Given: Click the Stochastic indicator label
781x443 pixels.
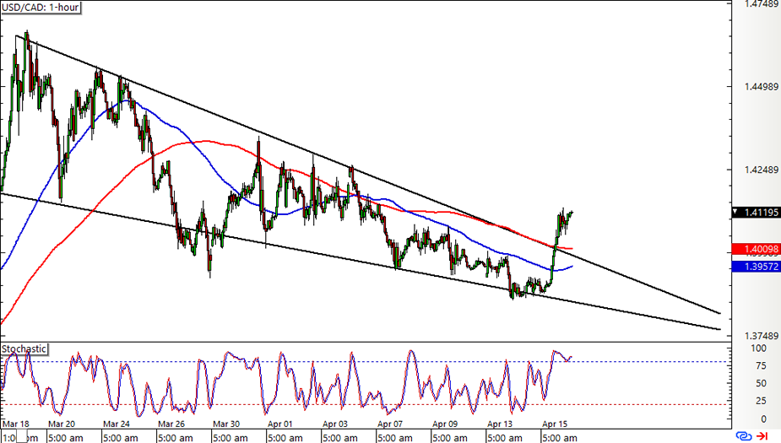Looking at the screenshot, I should tap(24, 349).
